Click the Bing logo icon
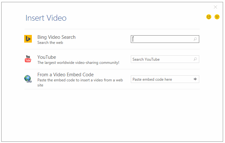Image resolution: width=225 pixels, height=143 pixels. pos(28,39)
